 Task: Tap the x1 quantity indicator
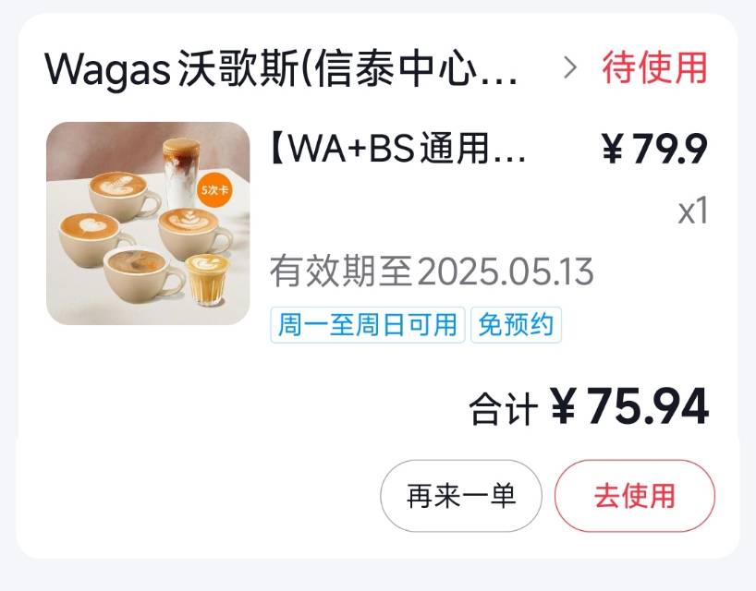click(x=693, y=211)
